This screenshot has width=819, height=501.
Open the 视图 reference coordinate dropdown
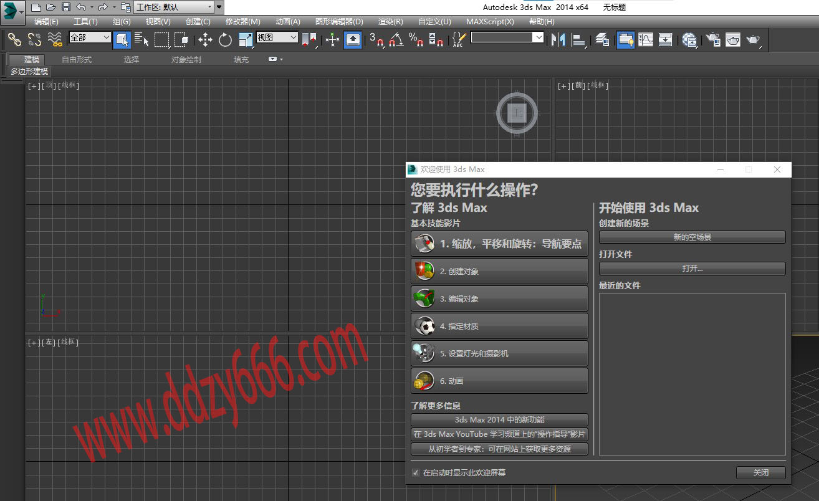click(277, 37)
